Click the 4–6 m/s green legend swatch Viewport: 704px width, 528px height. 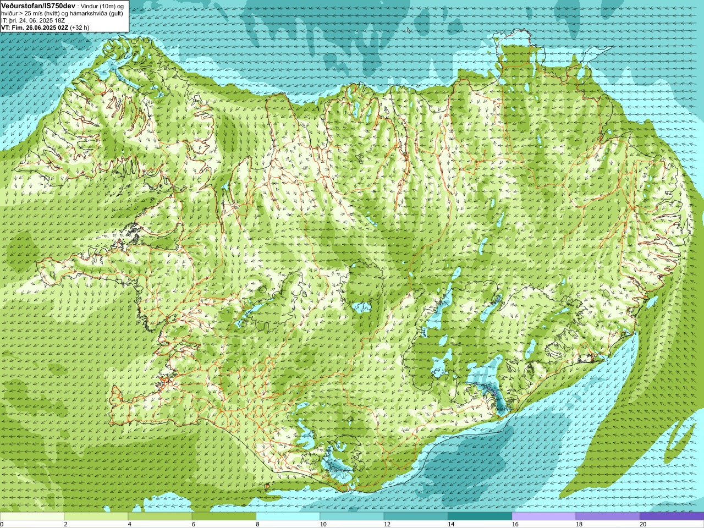click(x=160, y=516)
